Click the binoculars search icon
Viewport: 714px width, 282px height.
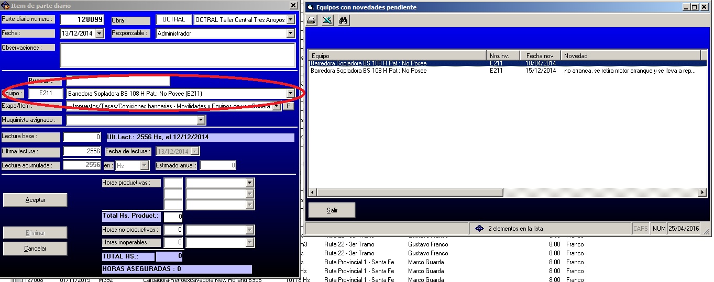point(344,20)
